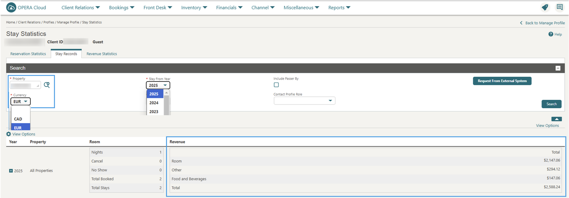Click the OPERA Cloud logo icon
The width and height of the screenshot is (569, 198).
tap(11, 7)
